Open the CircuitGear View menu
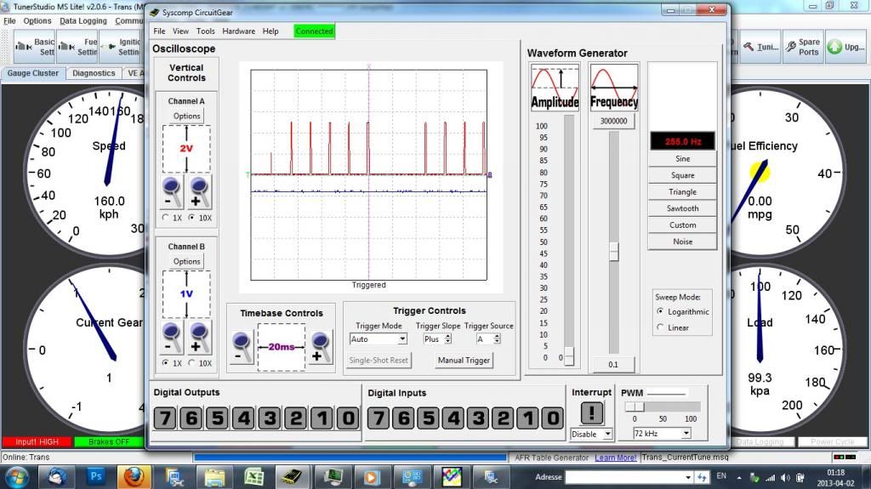Image resolution: width=871 pixels, height=489 pixels. 180,31
